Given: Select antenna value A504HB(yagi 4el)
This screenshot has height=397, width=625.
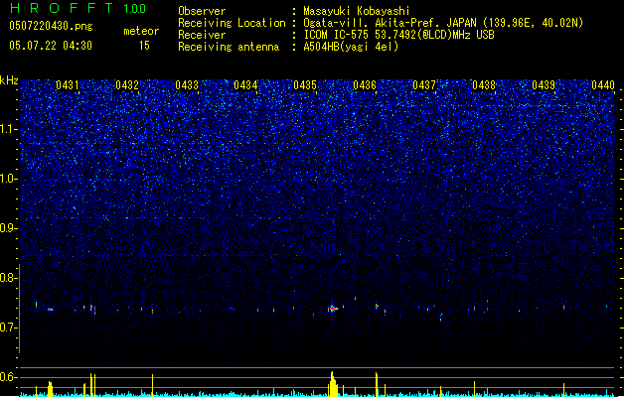Looking at the screenshot, I should pos(351,47).
